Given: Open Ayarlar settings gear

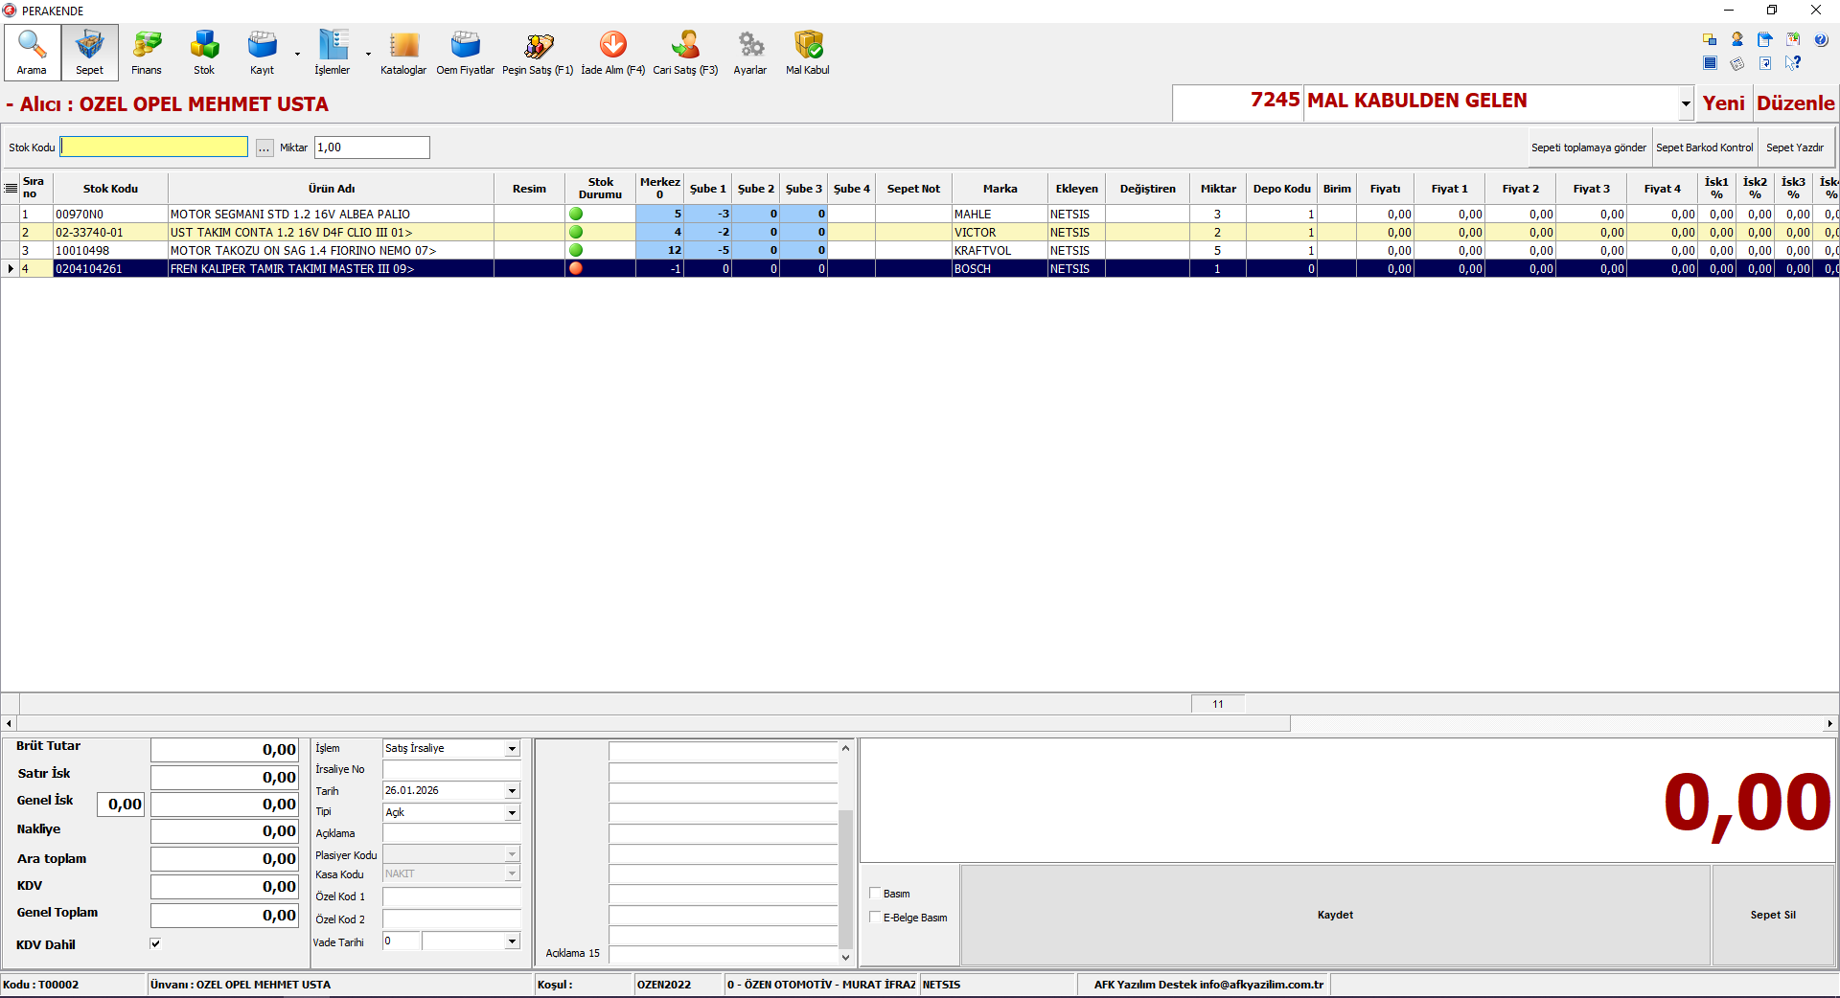Looking at the screenshot, I should 750,52.
